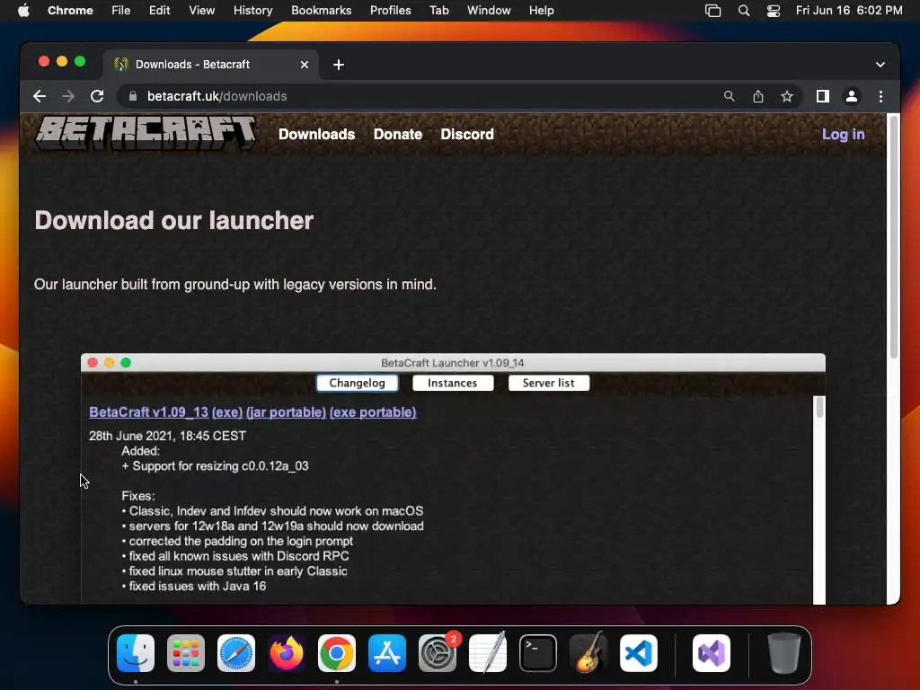The image size is (920, 690).
Task: Open Finder from the Dock
Action: coord(136,653)
